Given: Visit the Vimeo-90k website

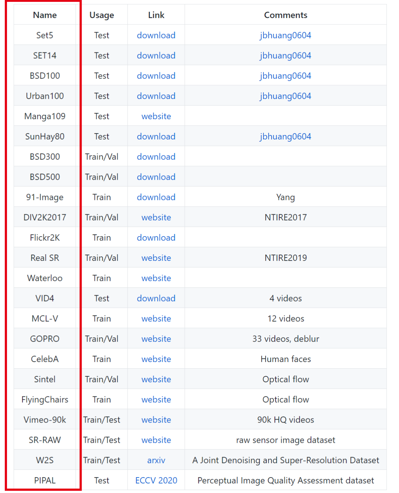Looking at the screenshot, I should pos(156,420).
